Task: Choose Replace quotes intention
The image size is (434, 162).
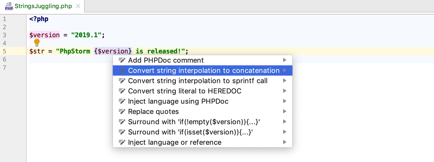Action: pos(202,112)
